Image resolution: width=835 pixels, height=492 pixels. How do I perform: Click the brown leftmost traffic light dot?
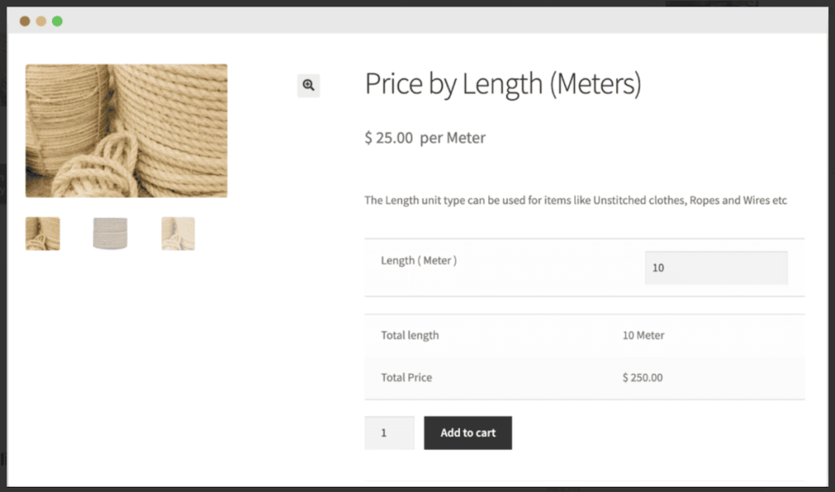24,20
